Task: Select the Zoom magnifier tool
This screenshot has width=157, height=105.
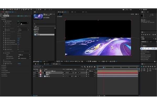Action: click(x=6, y=9)
